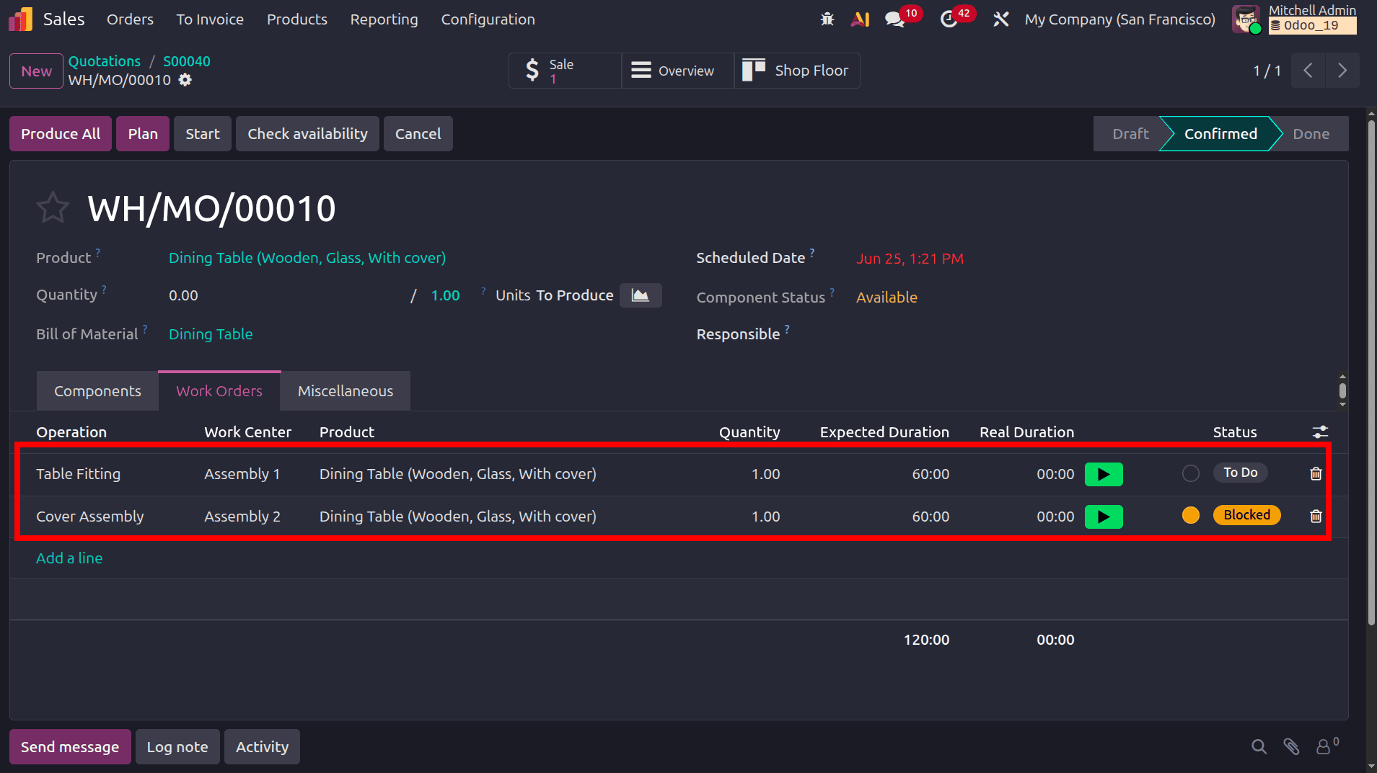
Task: Click Add a line in Work Orders
Action: (69, 558)
